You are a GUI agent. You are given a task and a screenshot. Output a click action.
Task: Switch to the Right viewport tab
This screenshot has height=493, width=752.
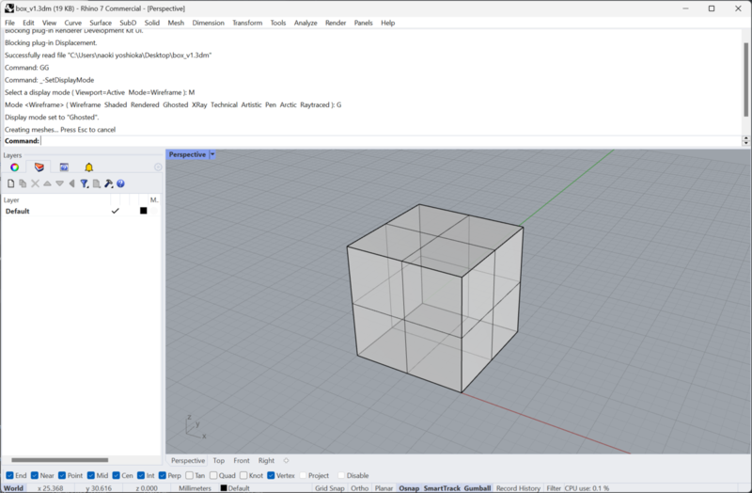pos(266,460)
